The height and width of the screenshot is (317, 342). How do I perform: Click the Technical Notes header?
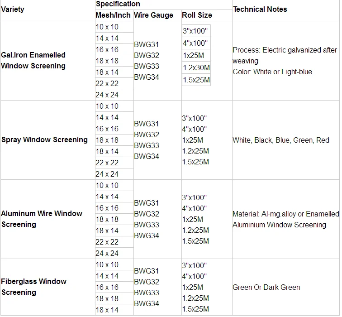tap(260, 9)
